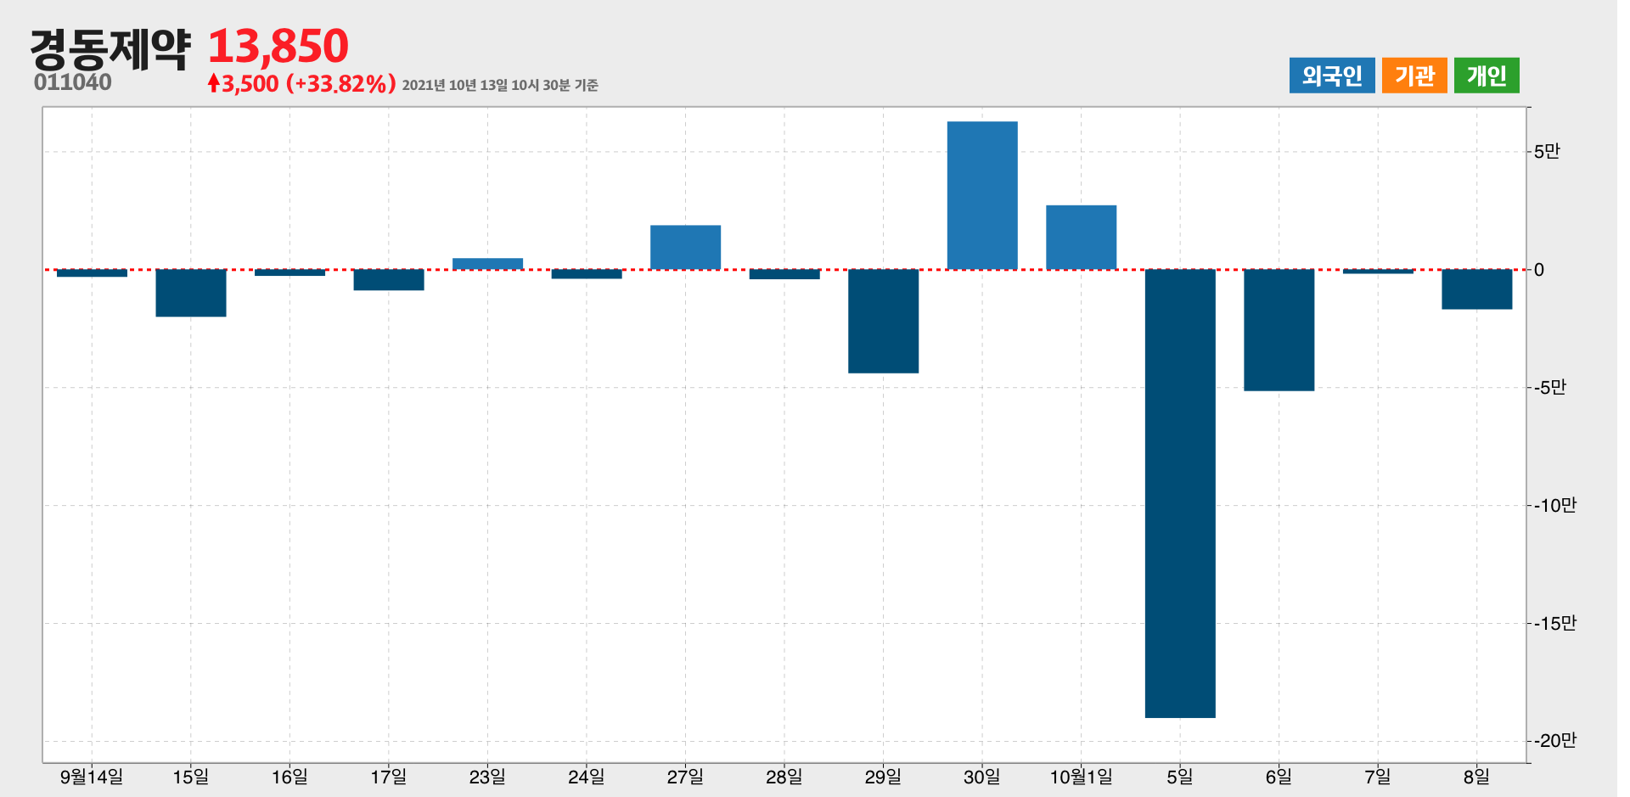Screen dimensions: 1630x797
Task: Click the x-axis label 30일
Action: point(982,777)
